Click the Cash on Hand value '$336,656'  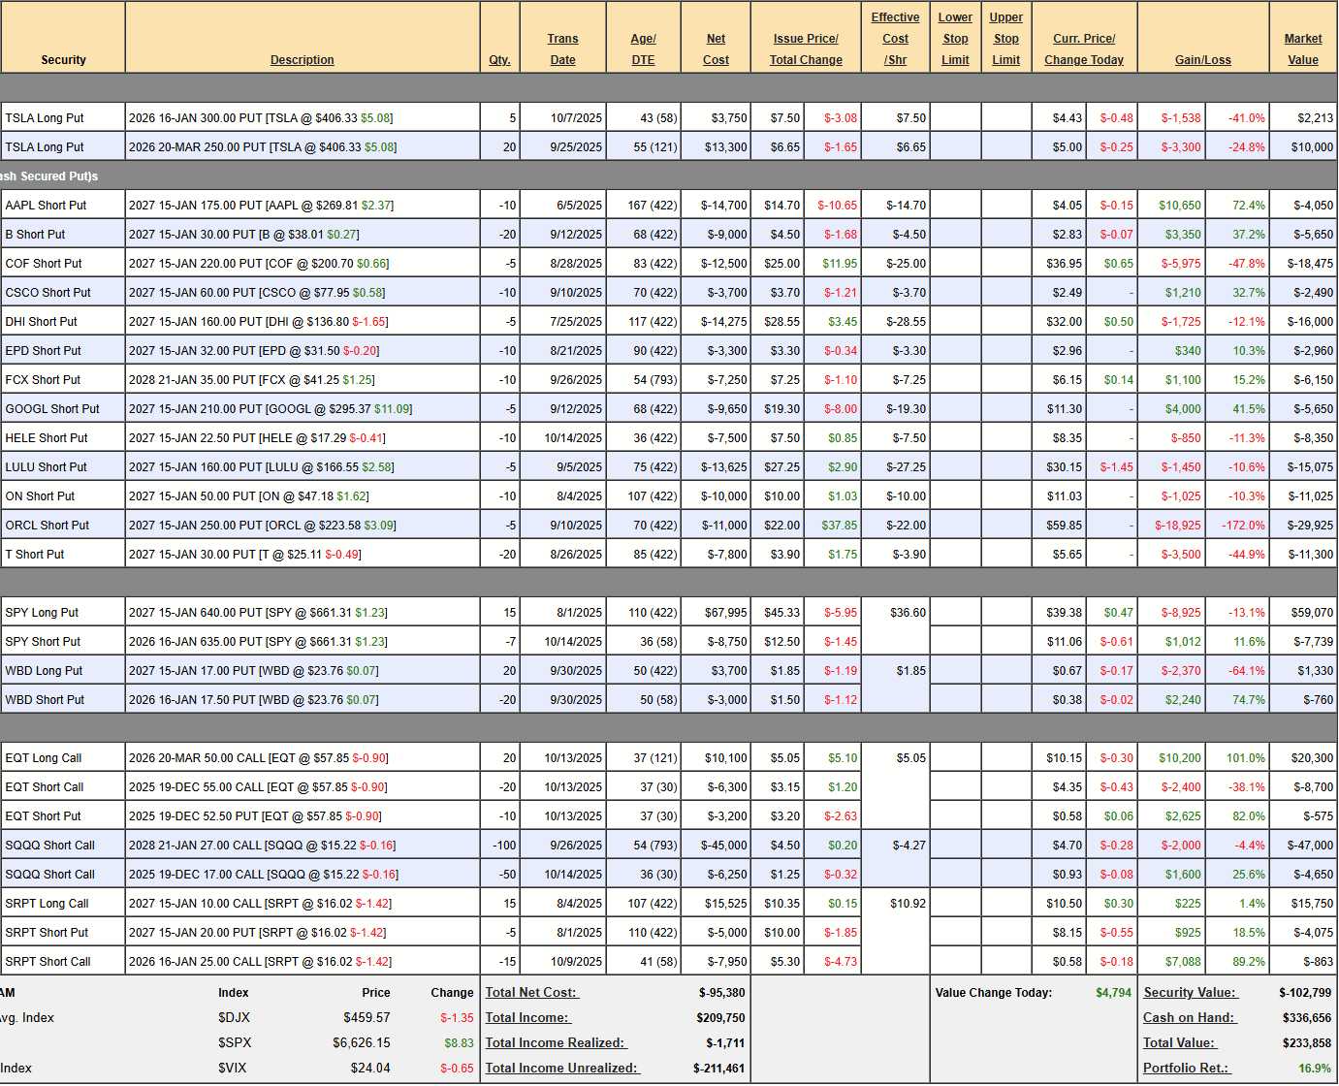(1306, 1018)
